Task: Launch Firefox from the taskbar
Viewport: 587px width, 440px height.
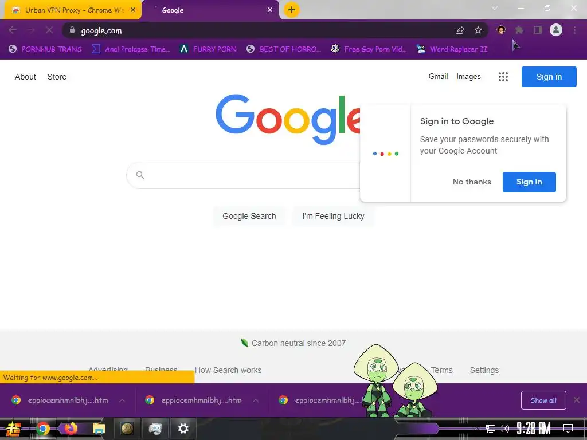Action: pyautogui.click(x=71, y=428)
